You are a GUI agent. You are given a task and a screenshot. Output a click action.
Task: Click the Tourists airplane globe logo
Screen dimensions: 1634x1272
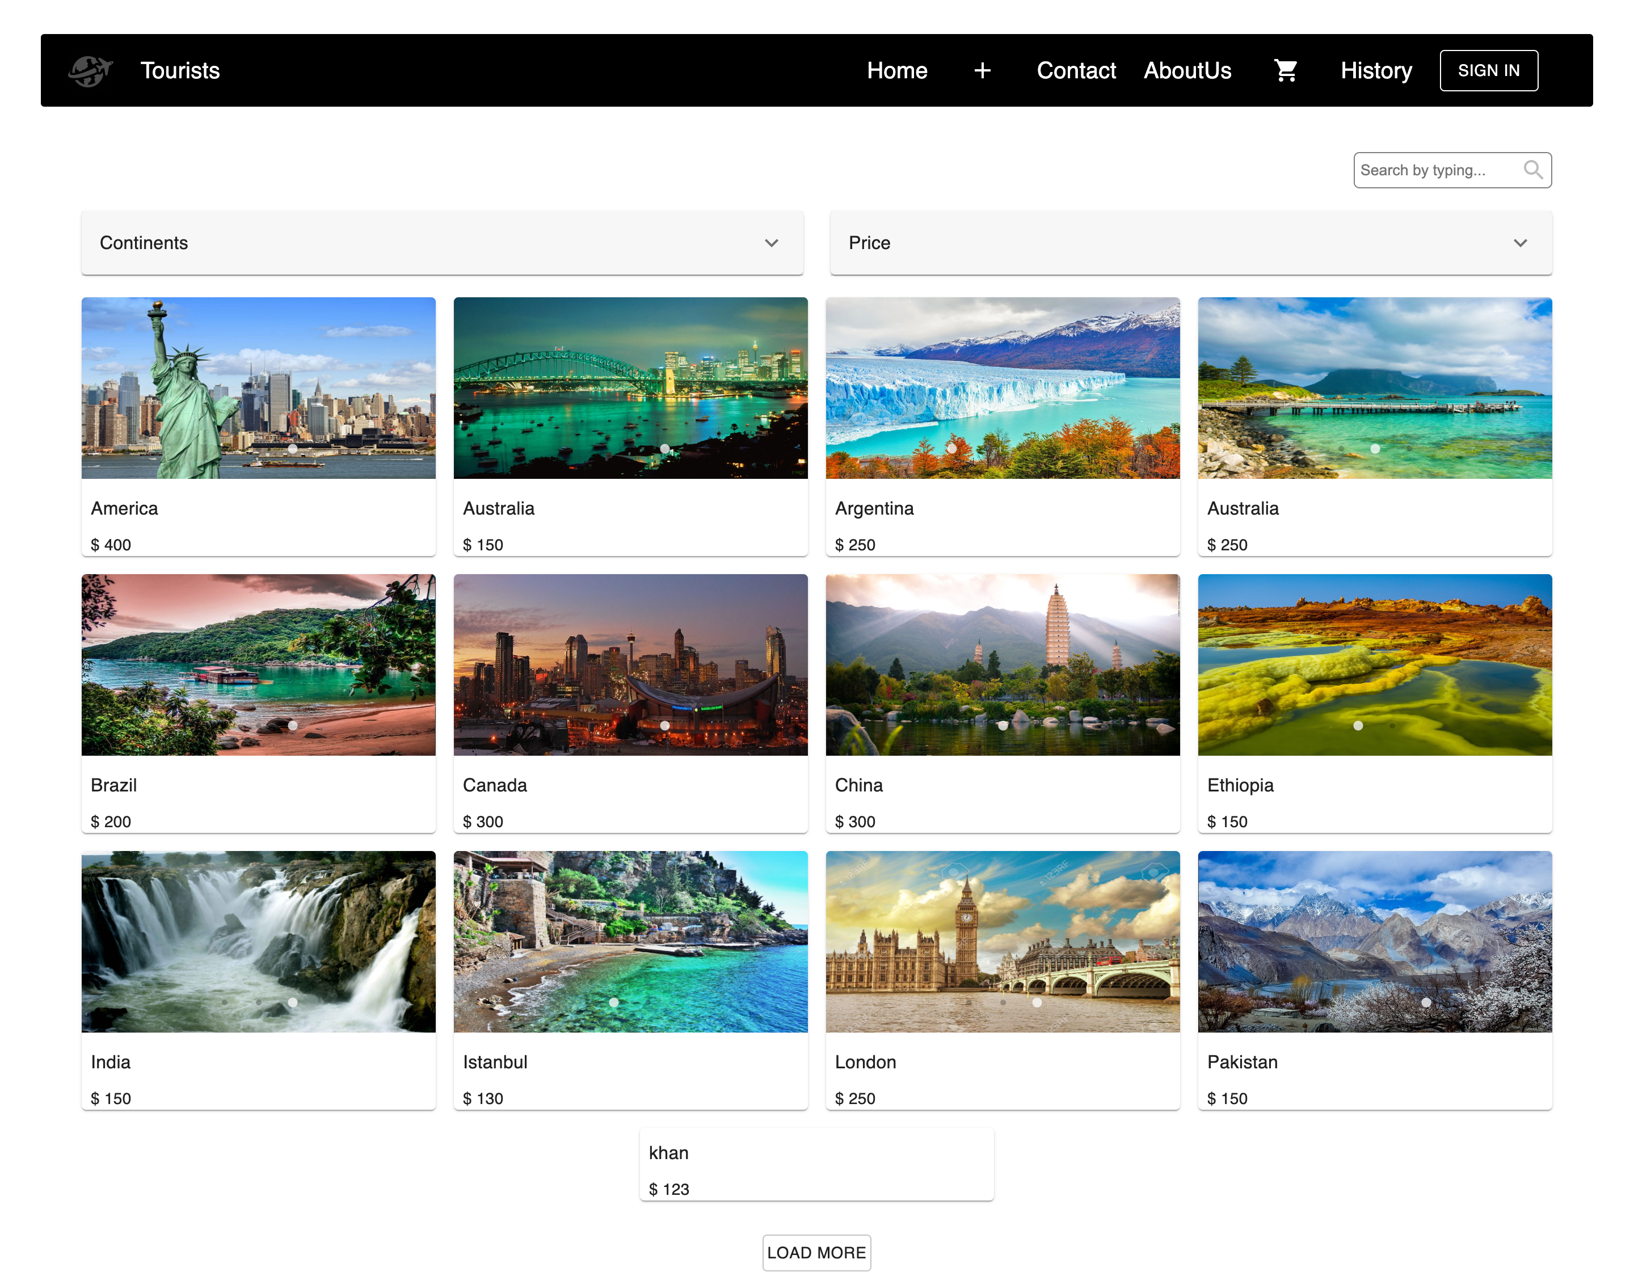[x=91, y=70]
